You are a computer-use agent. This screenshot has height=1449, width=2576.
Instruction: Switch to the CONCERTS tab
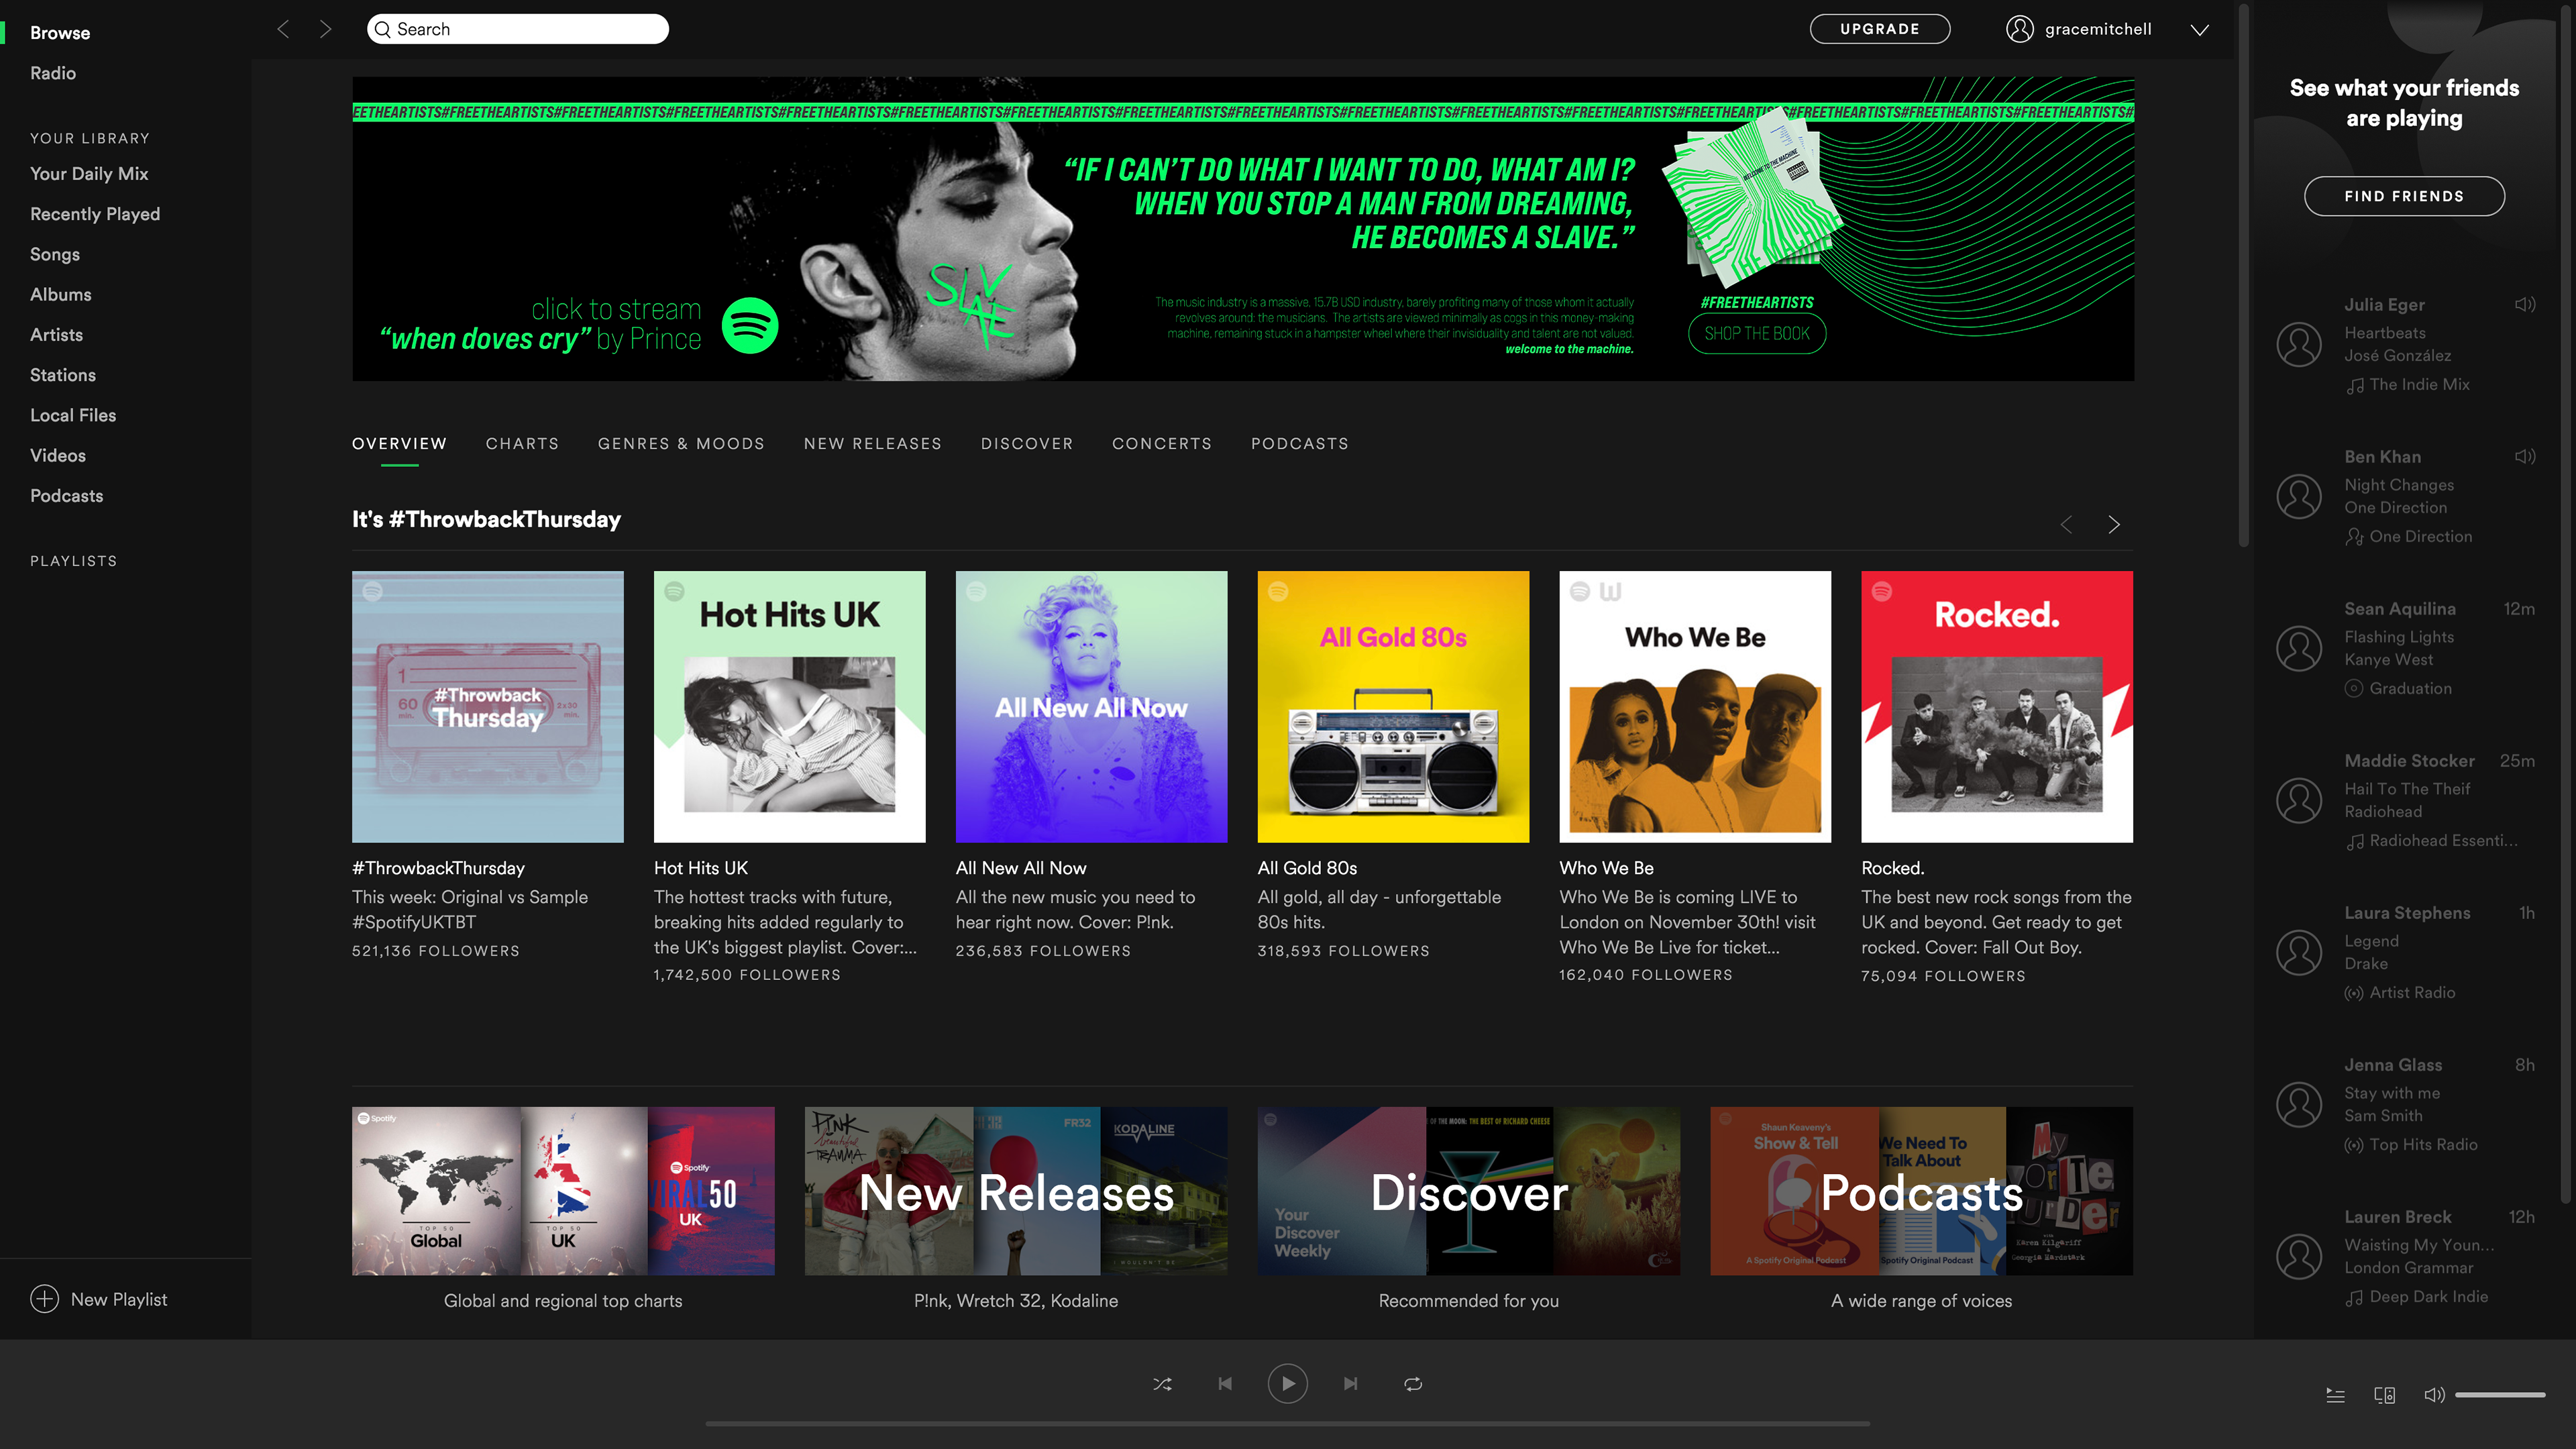(x=1162, y=443)
